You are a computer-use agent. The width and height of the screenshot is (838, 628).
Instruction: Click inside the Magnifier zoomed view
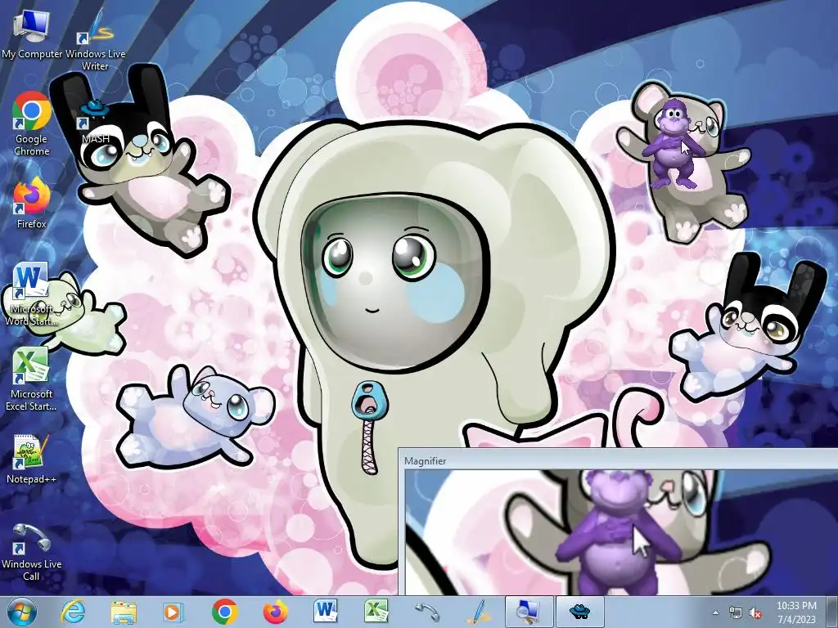pos(622,532)
